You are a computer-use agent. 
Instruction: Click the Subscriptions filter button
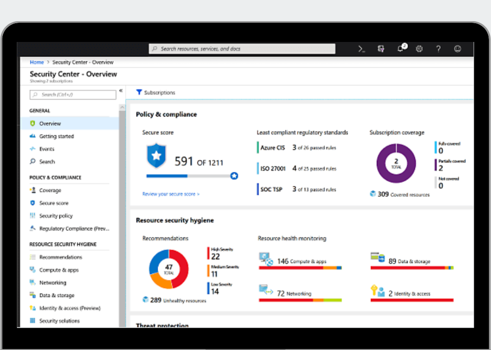point(156,92)
